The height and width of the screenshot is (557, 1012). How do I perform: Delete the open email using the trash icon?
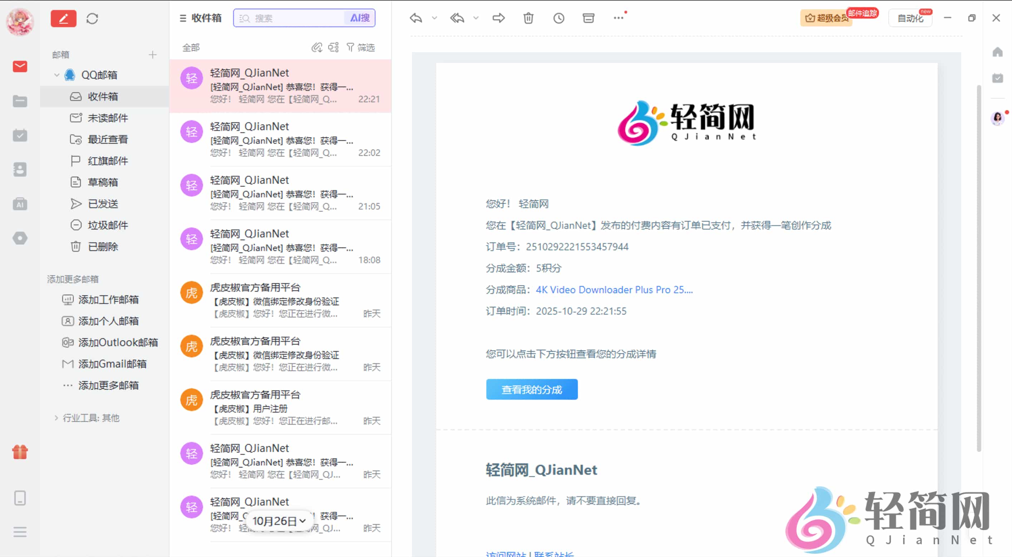[528, 18]
